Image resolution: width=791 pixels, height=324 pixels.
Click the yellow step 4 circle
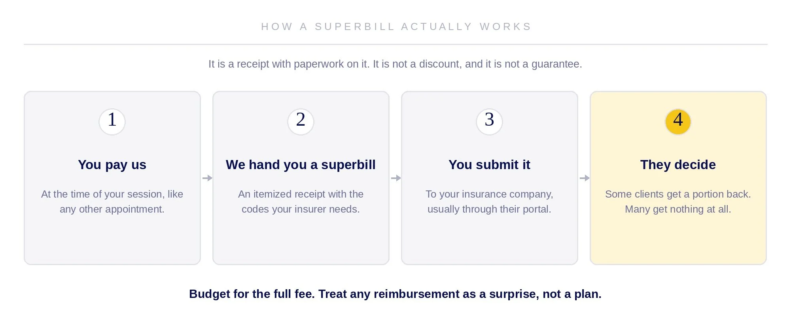click(x=678, y=122)
